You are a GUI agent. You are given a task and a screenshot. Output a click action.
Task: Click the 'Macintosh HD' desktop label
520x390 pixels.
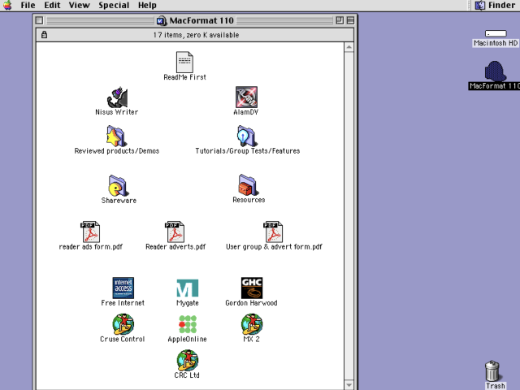[496, 43]
